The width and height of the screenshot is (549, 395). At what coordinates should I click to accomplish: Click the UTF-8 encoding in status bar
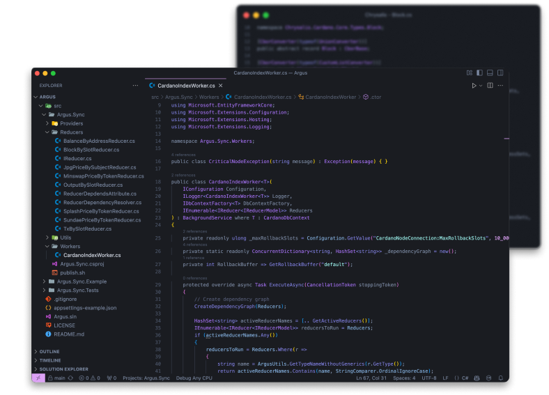(x=429, y=378)
